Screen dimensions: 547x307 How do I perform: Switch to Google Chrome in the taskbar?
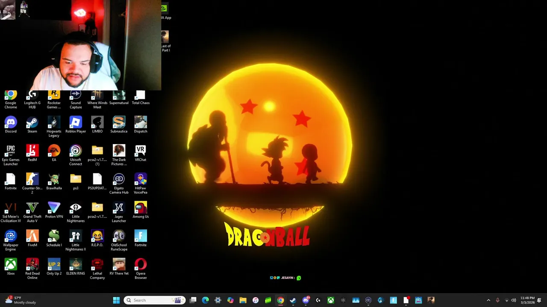pyautogui.click(x=280, y=300)
